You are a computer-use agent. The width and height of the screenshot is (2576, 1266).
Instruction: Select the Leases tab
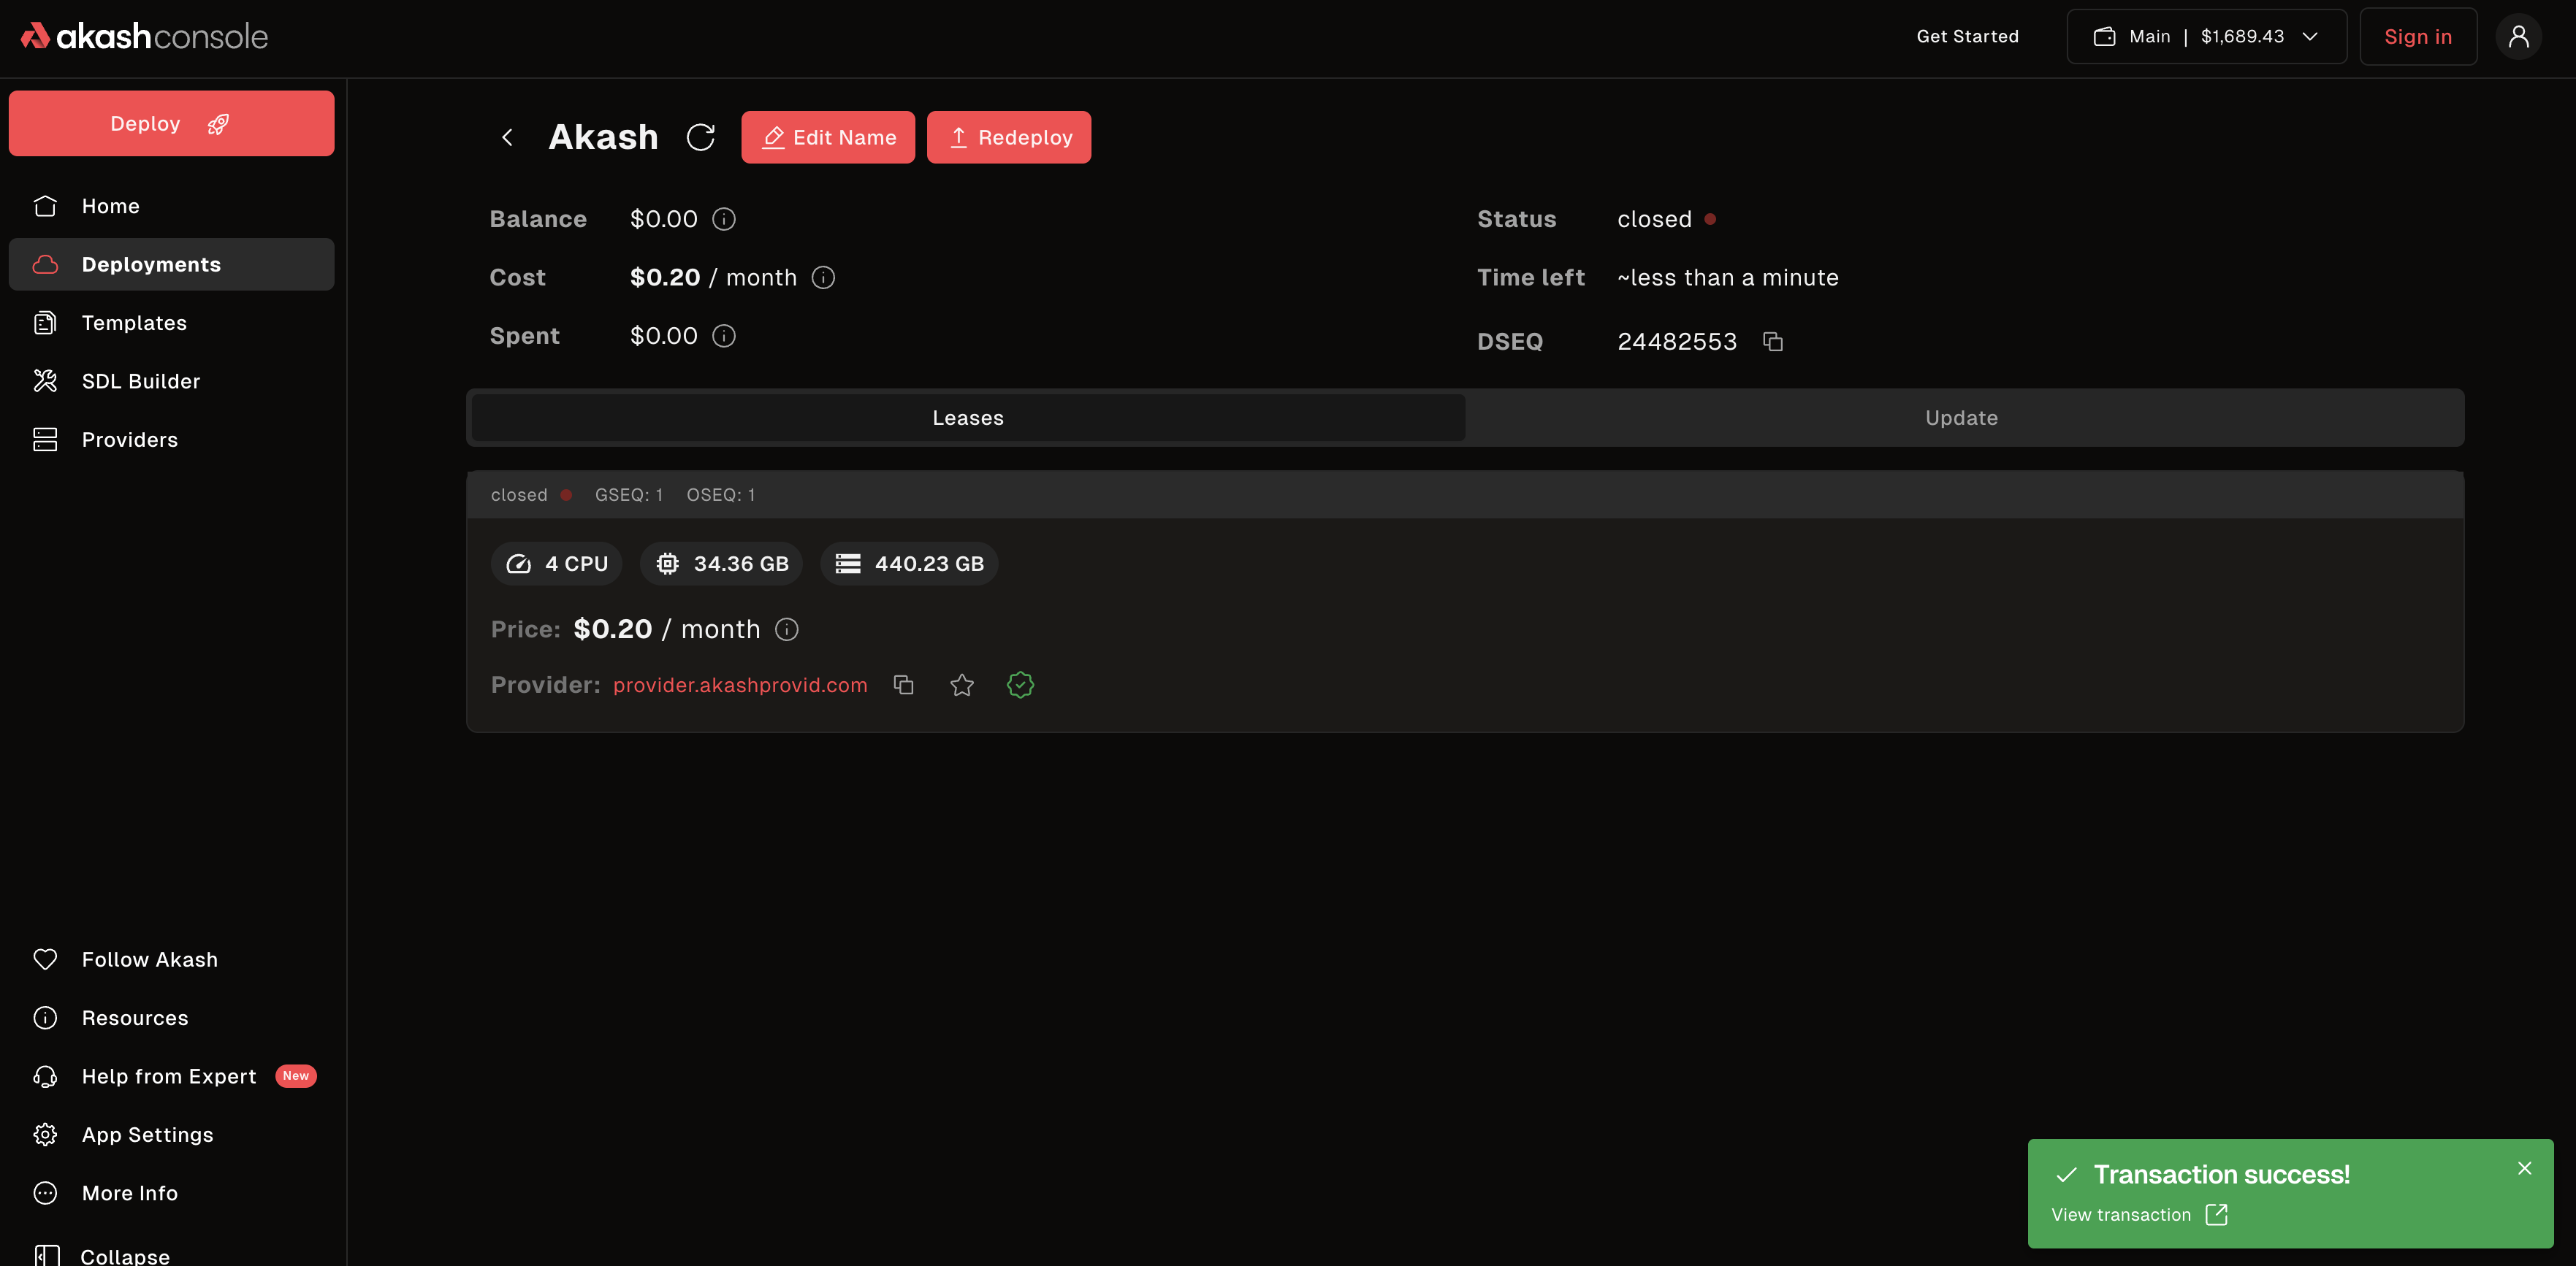[x=967, y=418]
